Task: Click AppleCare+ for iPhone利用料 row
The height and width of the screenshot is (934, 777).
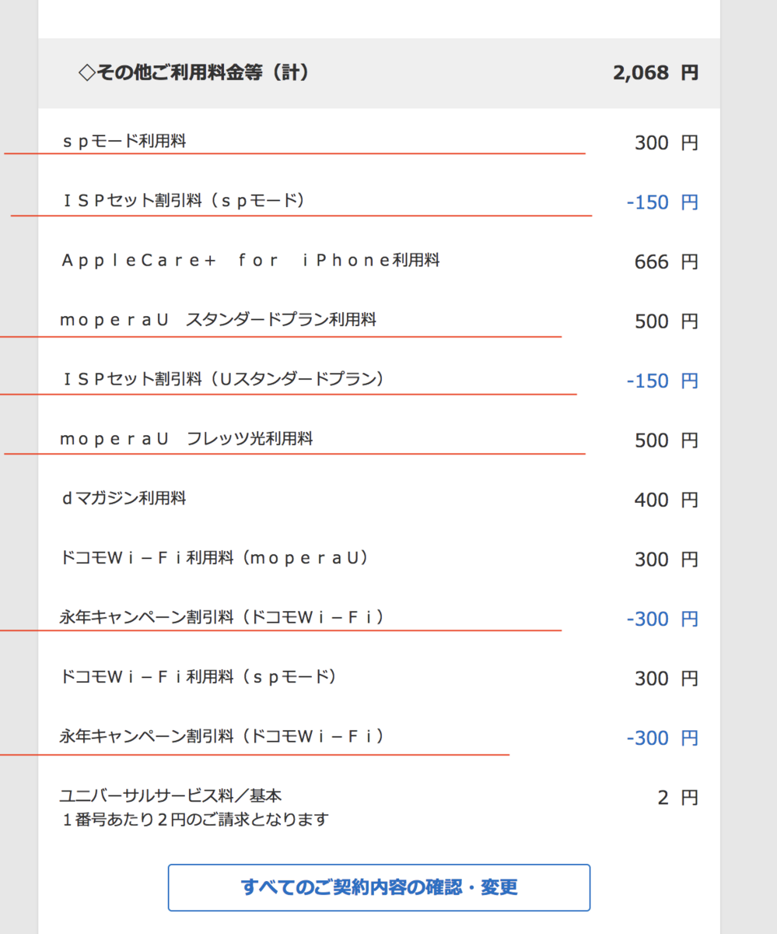Action: pos(249,261)
